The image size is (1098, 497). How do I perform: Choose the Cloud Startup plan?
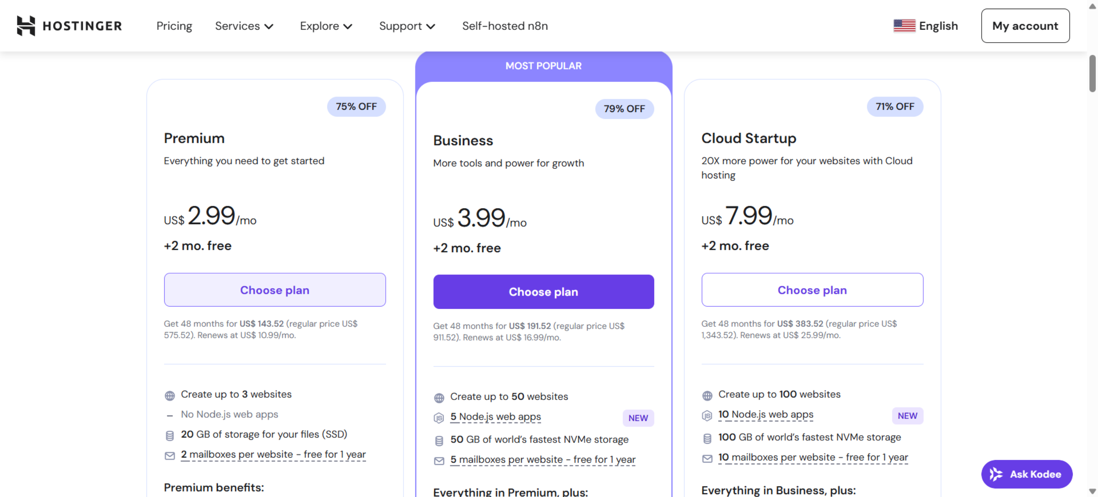click(x=812, y=290)
